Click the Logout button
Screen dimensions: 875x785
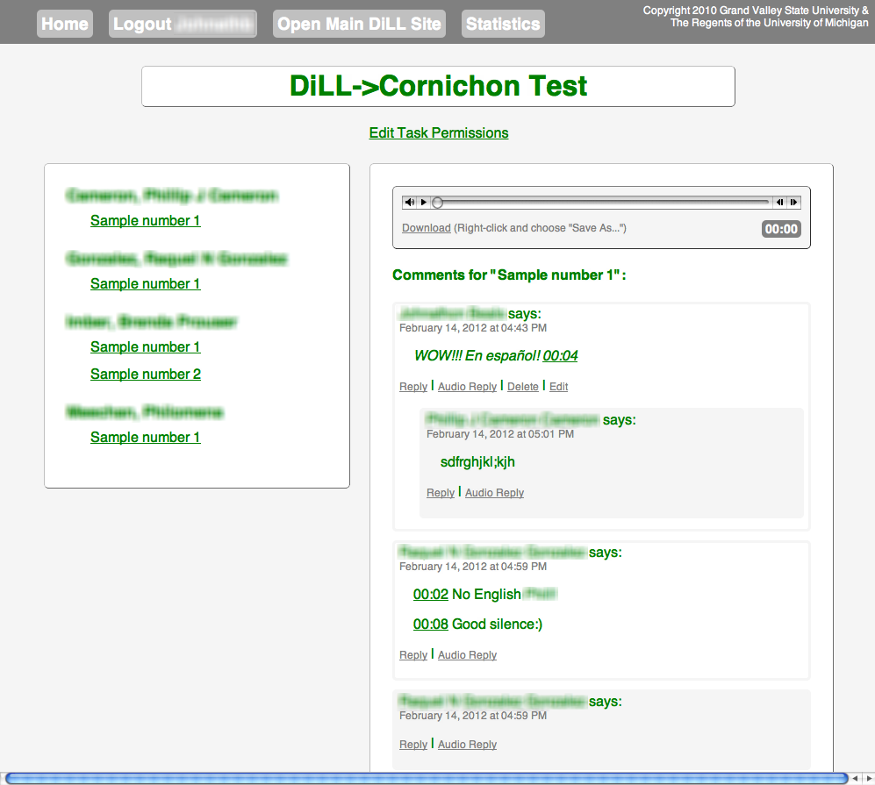(183, 24)
